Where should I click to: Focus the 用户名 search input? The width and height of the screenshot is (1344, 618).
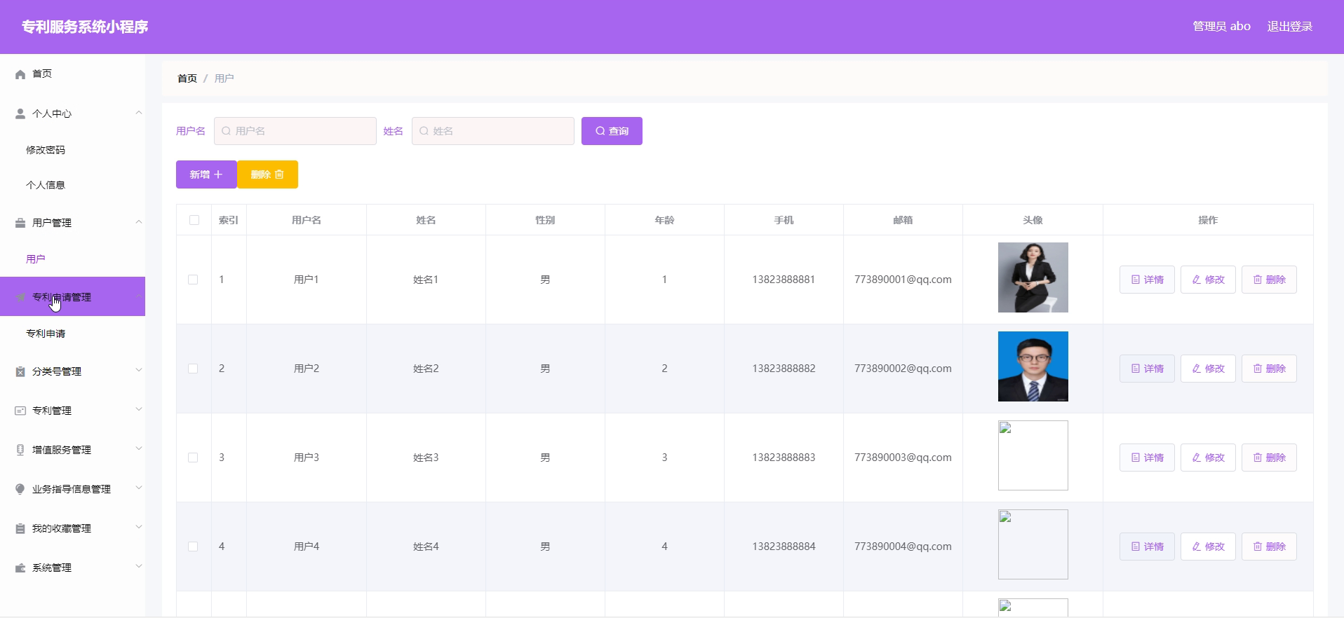295,131
